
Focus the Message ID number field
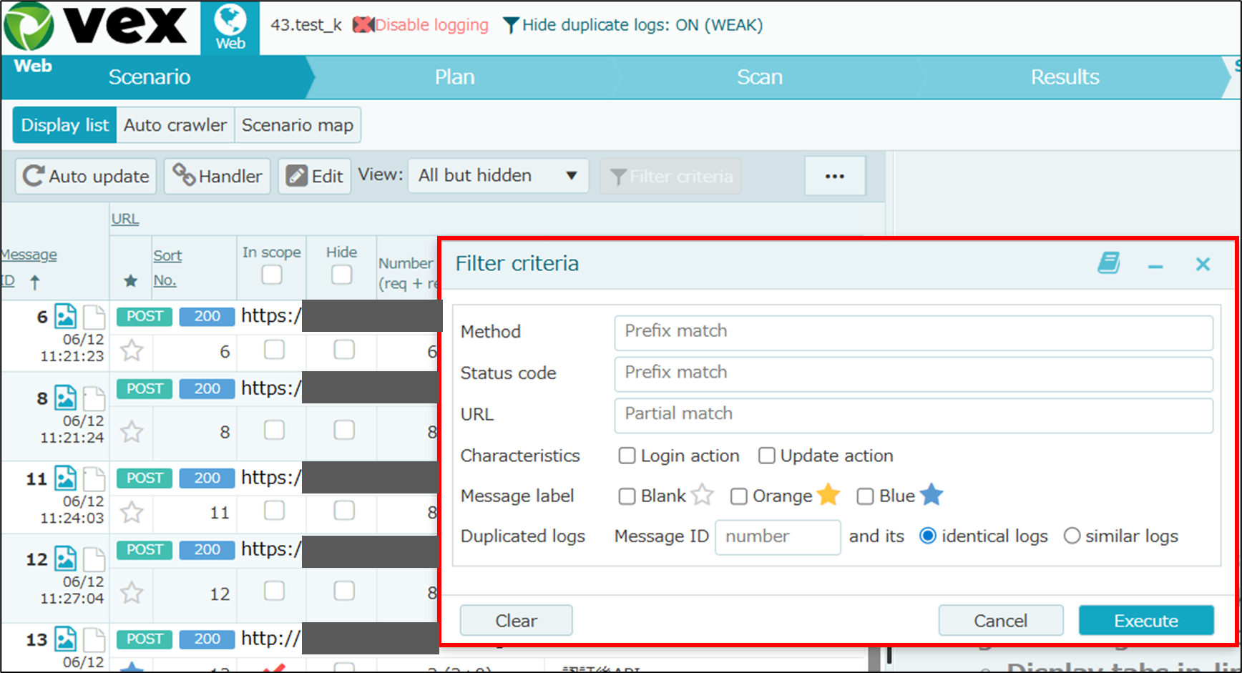pos(778,537)
